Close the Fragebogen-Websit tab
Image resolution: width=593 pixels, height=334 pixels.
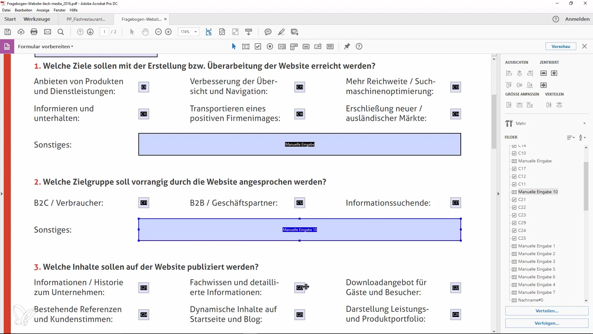point(165,19)
